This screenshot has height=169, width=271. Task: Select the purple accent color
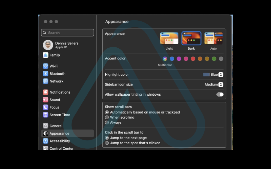(x=179, y=59)
